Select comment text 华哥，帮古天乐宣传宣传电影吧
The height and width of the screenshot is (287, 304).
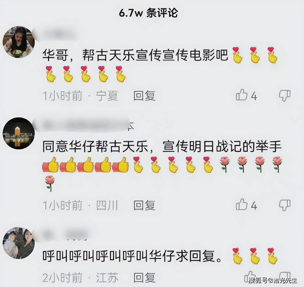point(135,55)
